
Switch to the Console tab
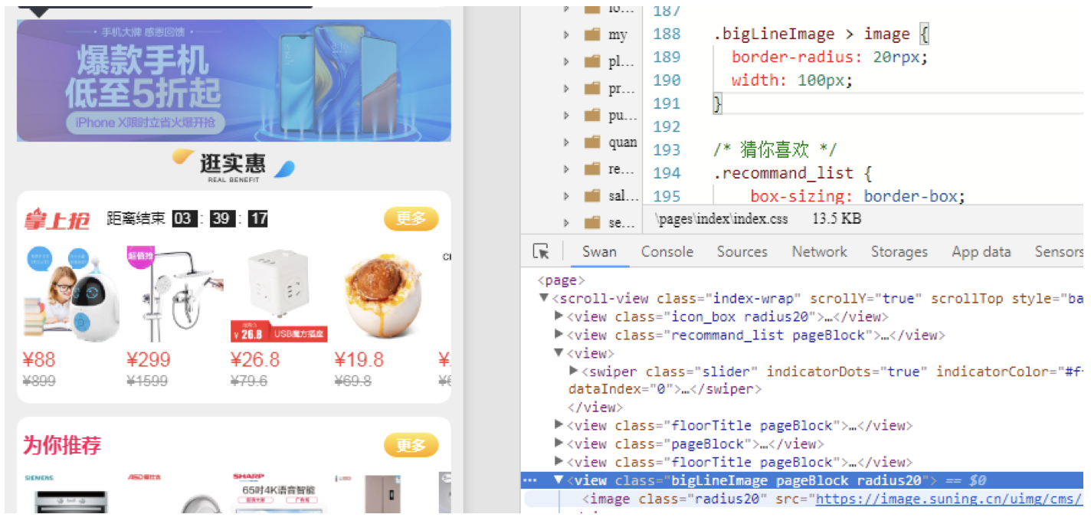tap(667, 251)
